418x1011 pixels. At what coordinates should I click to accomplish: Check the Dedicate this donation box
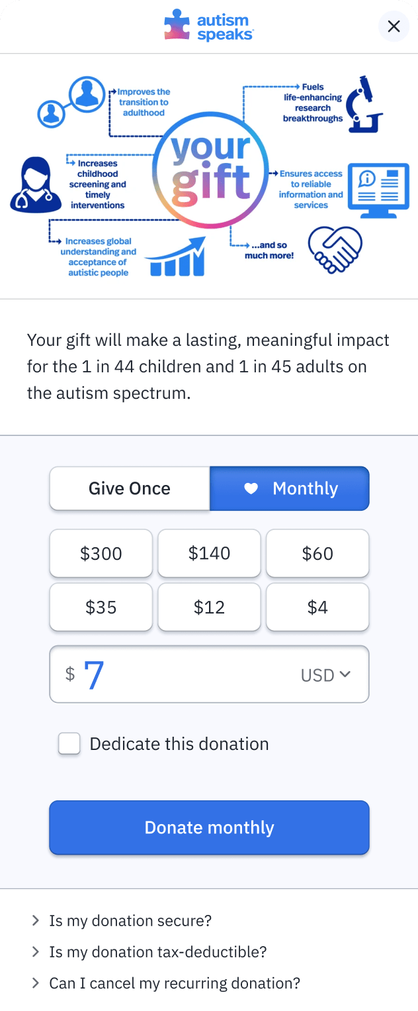[x=69, y=744]
